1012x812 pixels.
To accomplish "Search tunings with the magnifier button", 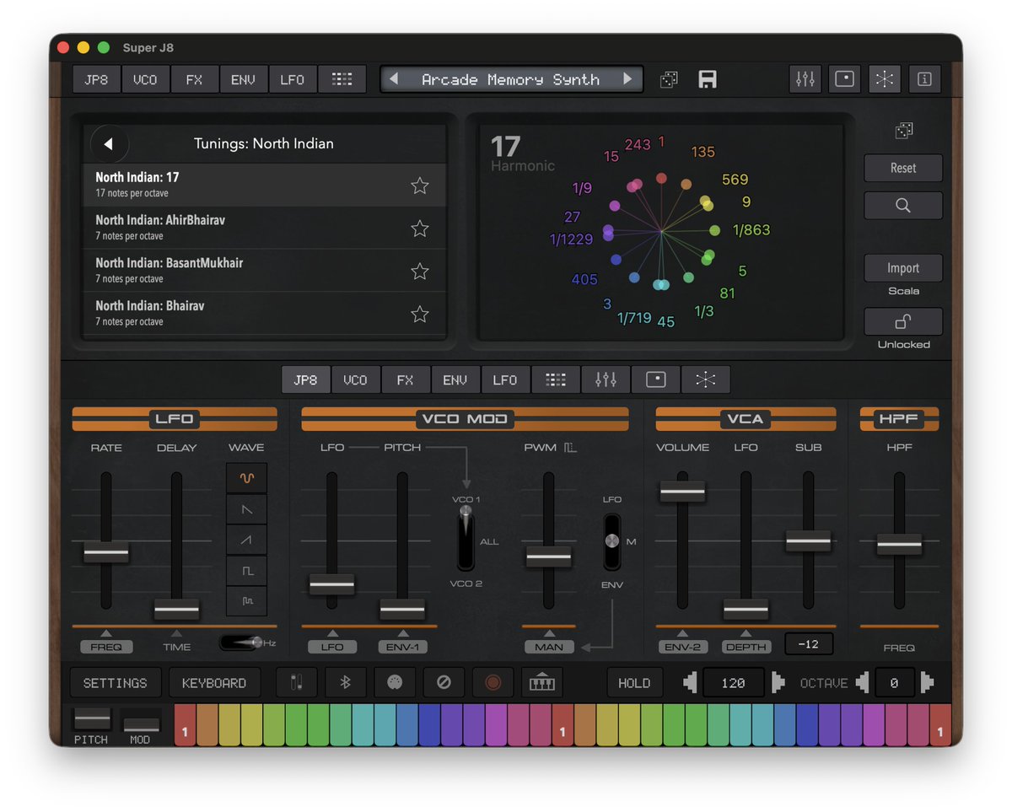I will 903,205.
